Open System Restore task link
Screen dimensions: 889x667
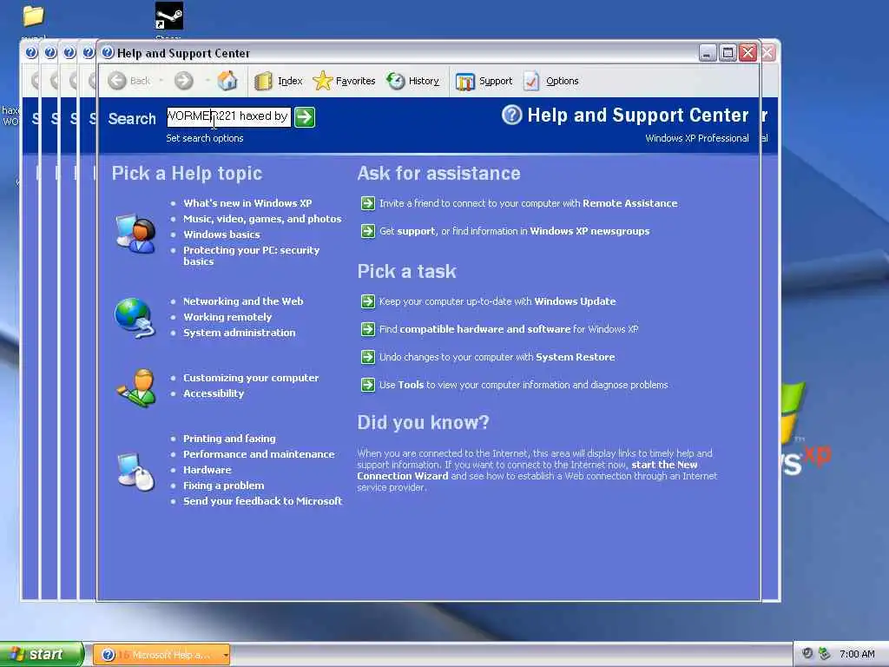tap(497, 357)
